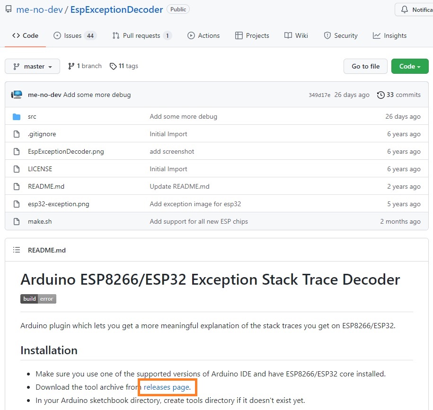Open src row commit Add some more debug
The height and width of the screenshot is (410, 433).
click(183, 117)
